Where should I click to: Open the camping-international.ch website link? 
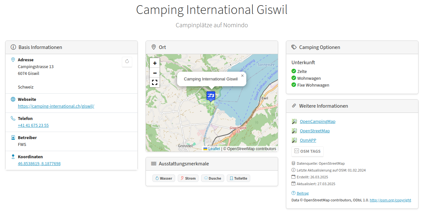[56, 106]
